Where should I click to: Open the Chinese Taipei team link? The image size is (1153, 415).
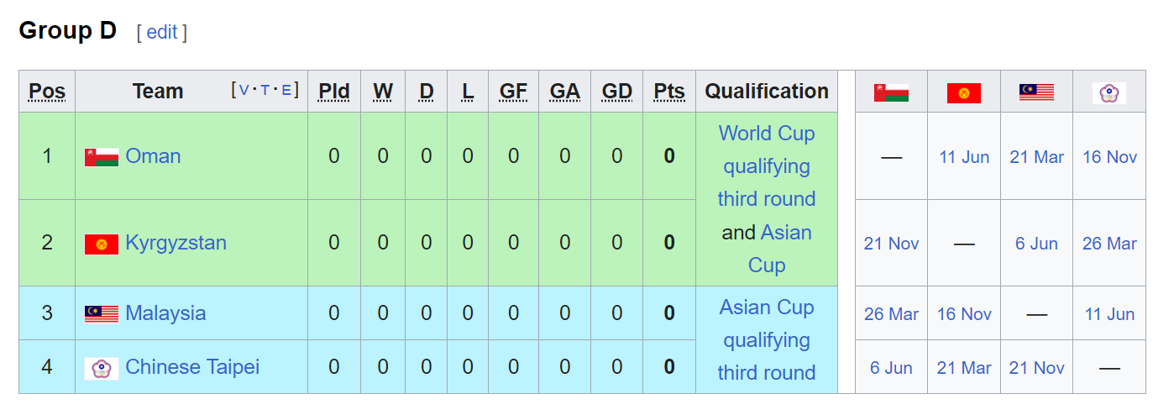pyautogui.click(x=191, y=367)
